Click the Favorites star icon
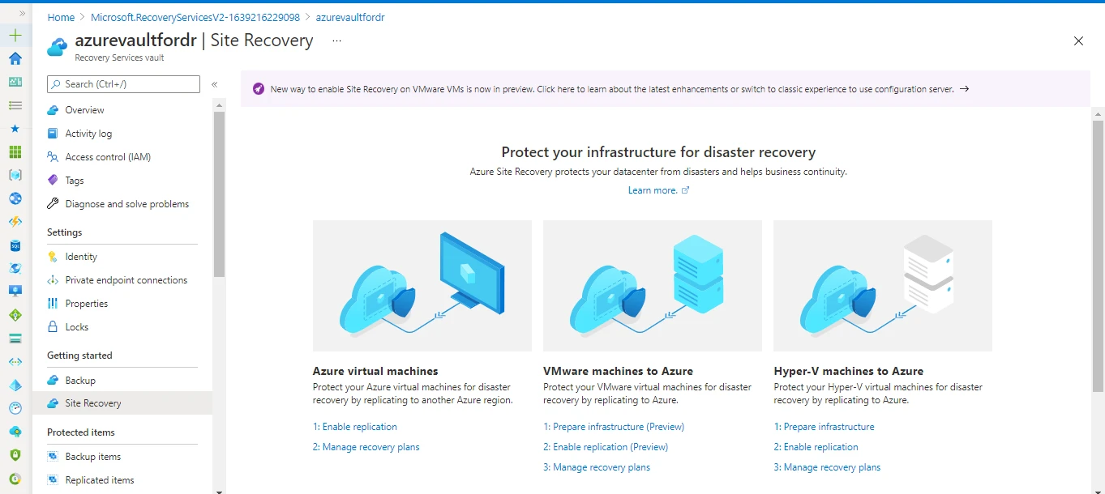The image size is (1105, 494). pos(14,128)
